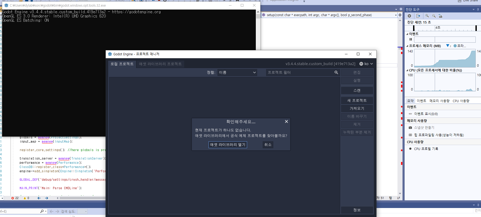The height and width of the screenshot is (217, 481).
Task: Select the 메모리 사용량 tab
Action: click(x=440, y=101)
